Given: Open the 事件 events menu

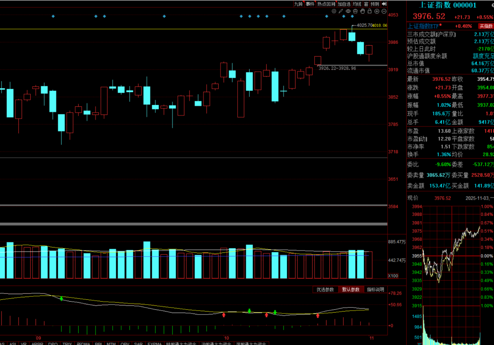Looking at the screenshot, I should (x=310, y=4).
